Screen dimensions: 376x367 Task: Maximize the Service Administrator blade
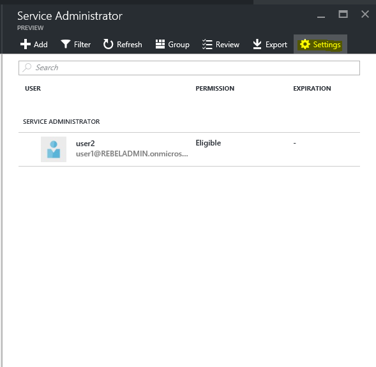pyautogui.click(x=343, y=14)
